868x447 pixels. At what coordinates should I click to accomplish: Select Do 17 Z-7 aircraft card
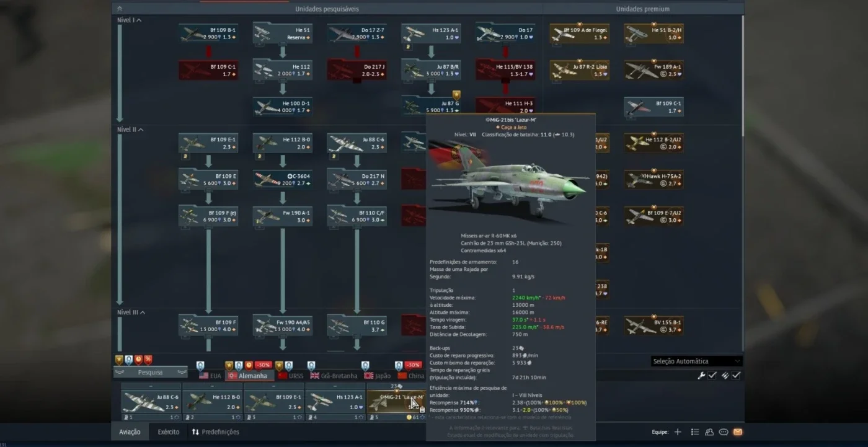coord(356,33)
